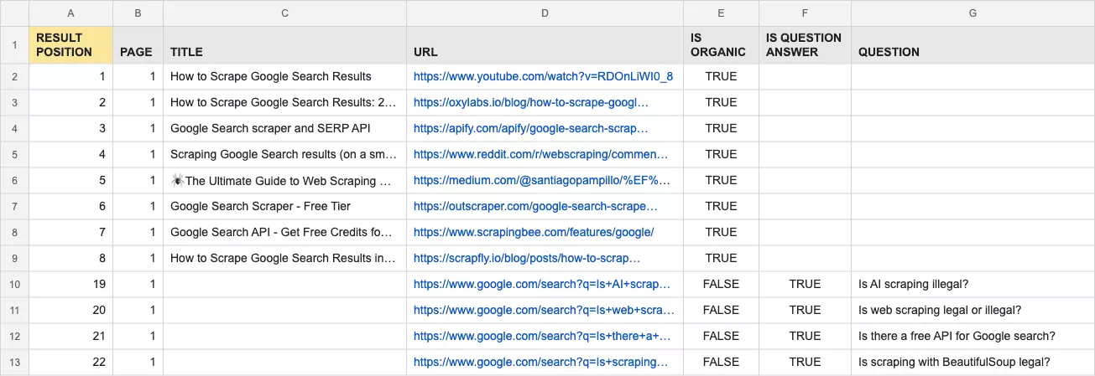Viewport: 1095px width, 376px height.
Task: Open the google search Is+AI+scraping link
Action: pyautogui.click(x=542, y=284)
